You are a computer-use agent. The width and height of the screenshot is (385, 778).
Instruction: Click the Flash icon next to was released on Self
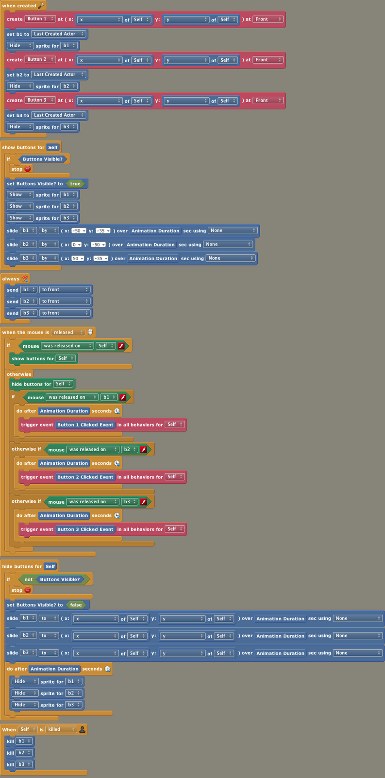coord(121,346)
